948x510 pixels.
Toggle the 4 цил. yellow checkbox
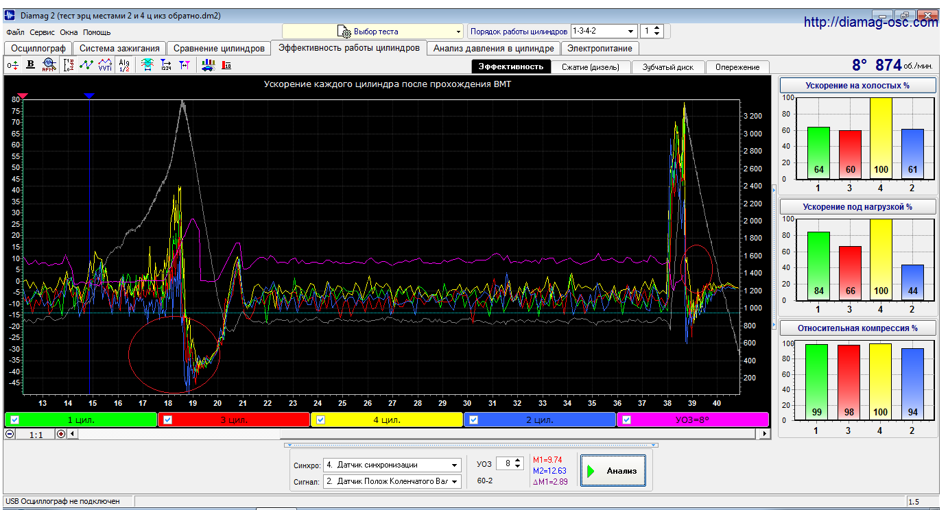tap(320, 420)
